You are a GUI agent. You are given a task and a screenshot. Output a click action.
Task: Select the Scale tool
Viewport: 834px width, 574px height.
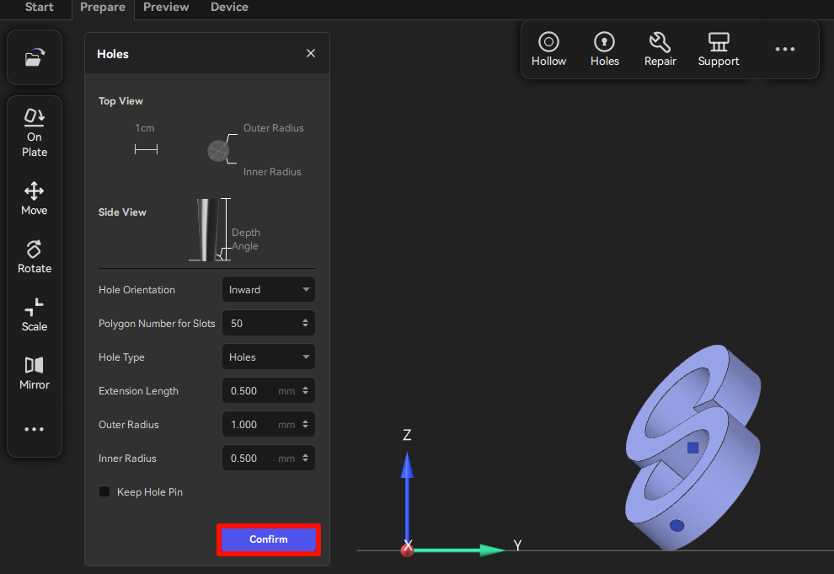point(35,315)
